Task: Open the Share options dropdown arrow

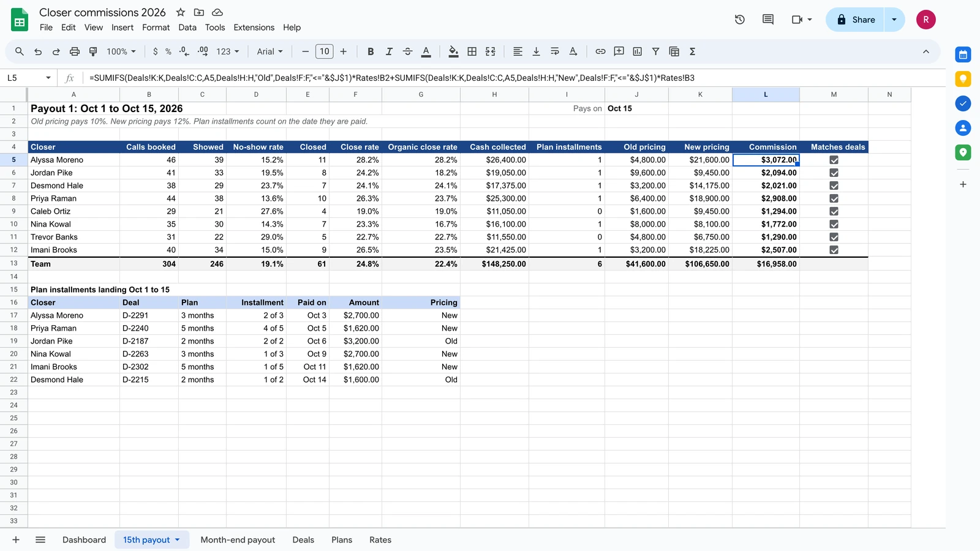Action: click(894, 20)
